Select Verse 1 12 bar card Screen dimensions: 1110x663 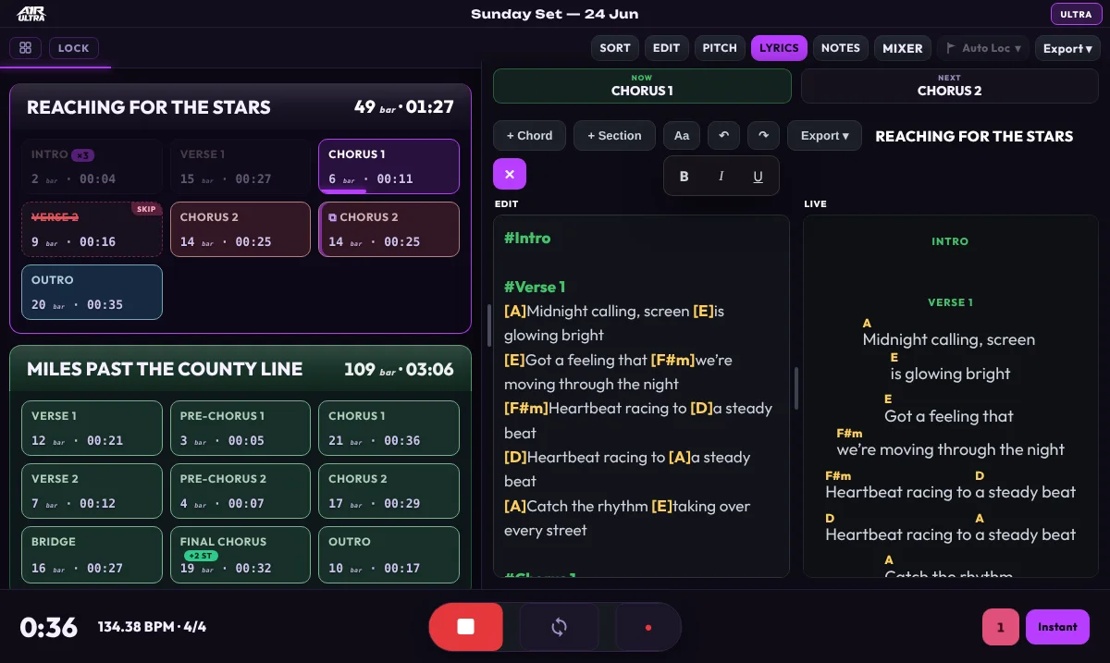[x=92, y=428]
